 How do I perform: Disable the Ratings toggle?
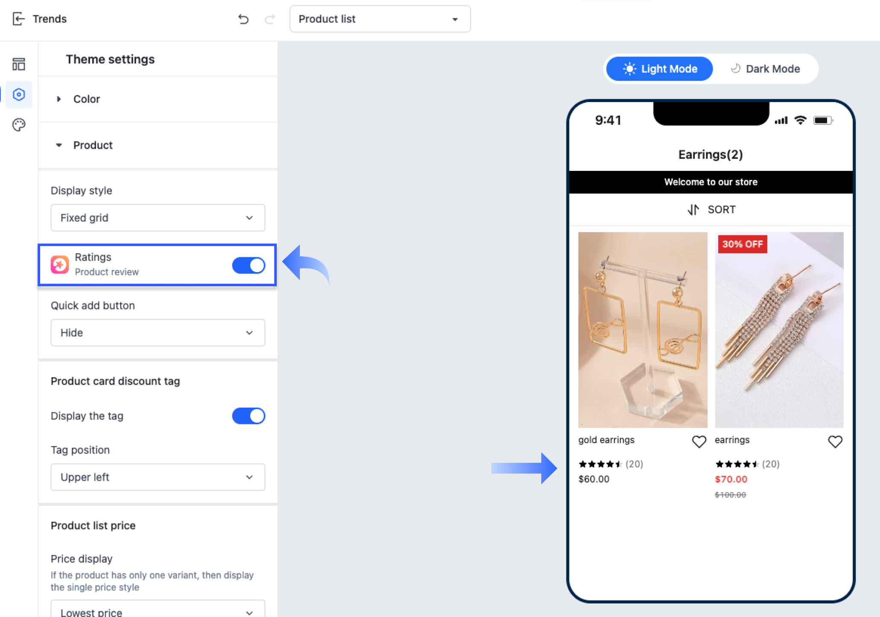click(249, 265)
